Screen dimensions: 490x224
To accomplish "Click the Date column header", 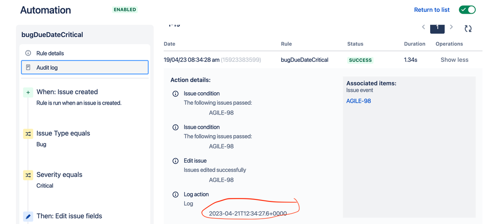I will 169,44.
